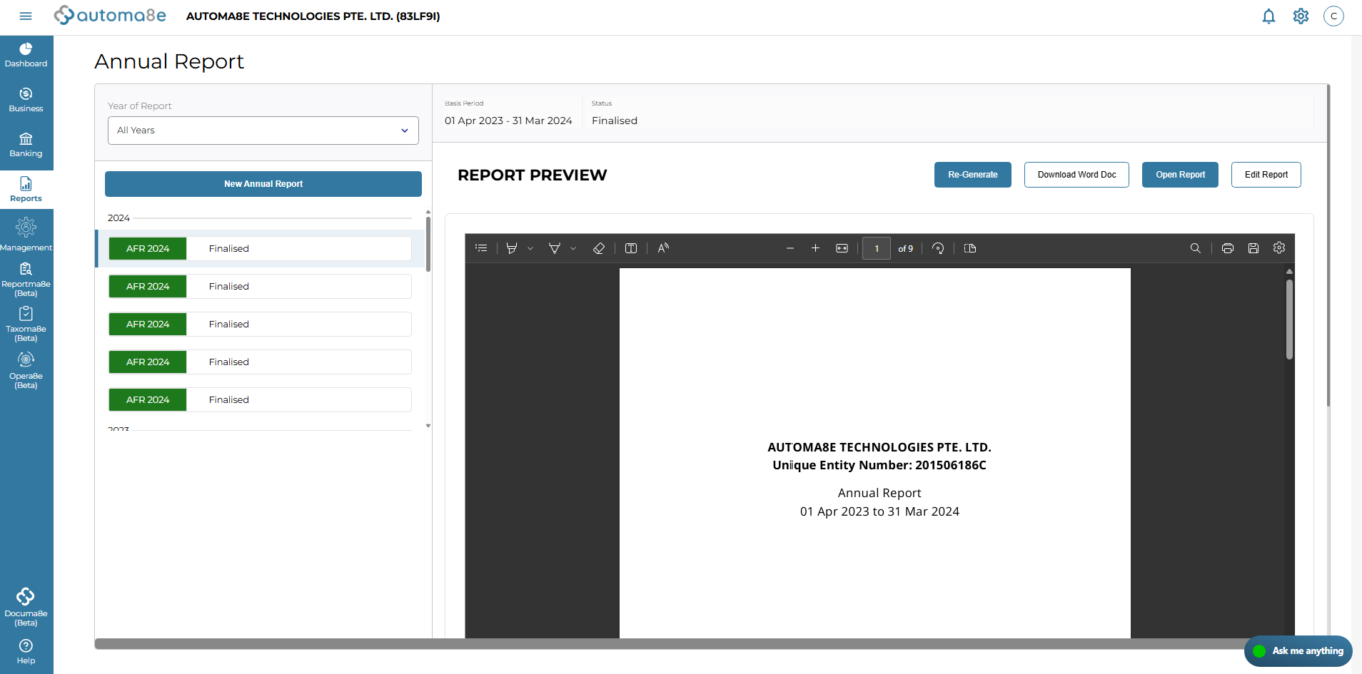
Task: Click company name AUTOMA8E TECHNOLOGIES in header
Action: tap(313, 16)
